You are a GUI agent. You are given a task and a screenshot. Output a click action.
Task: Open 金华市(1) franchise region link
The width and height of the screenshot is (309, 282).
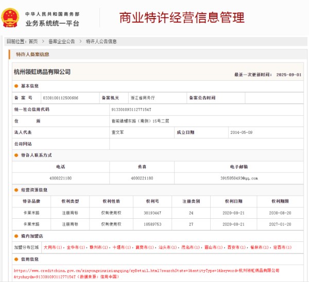[76, 248]
